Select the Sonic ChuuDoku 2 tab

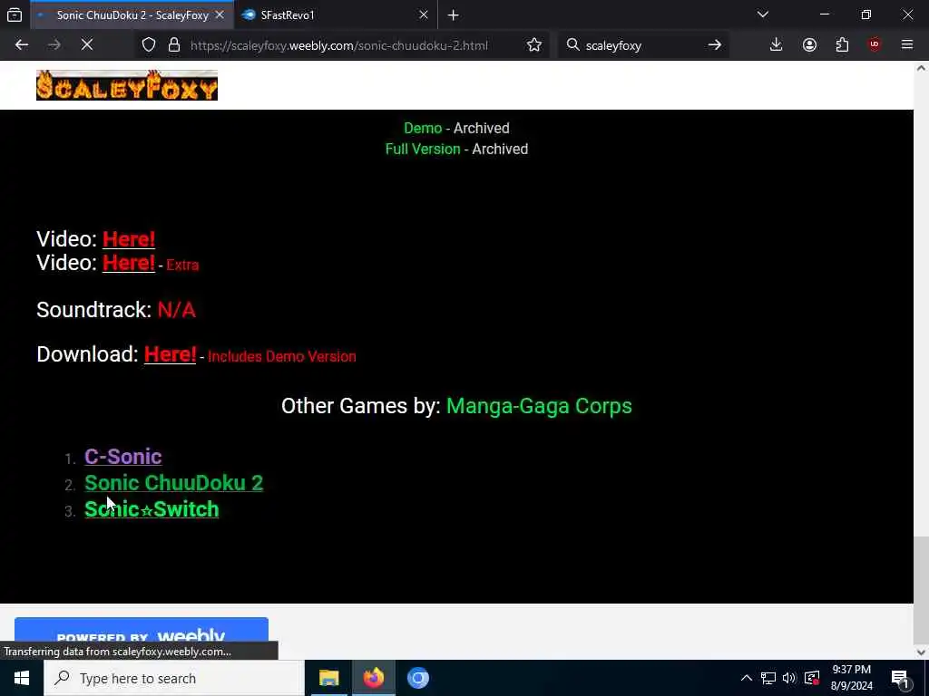(132, 15)
